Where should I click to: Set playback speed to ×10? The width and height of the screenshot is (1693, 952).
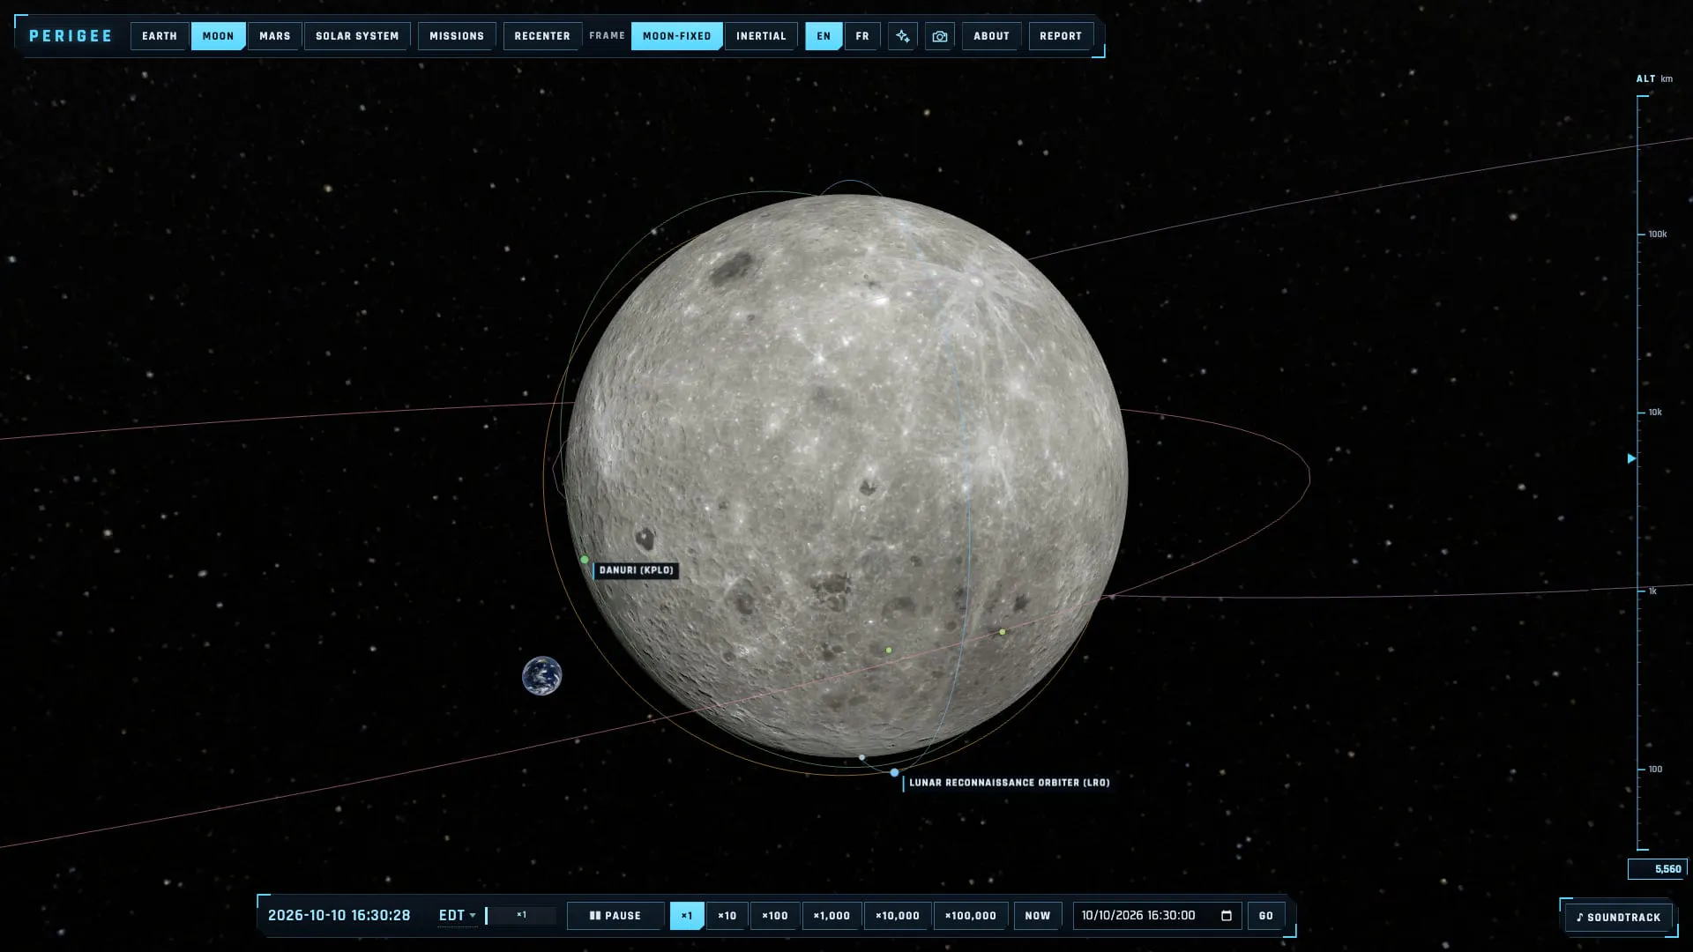(x=727, y=916)
